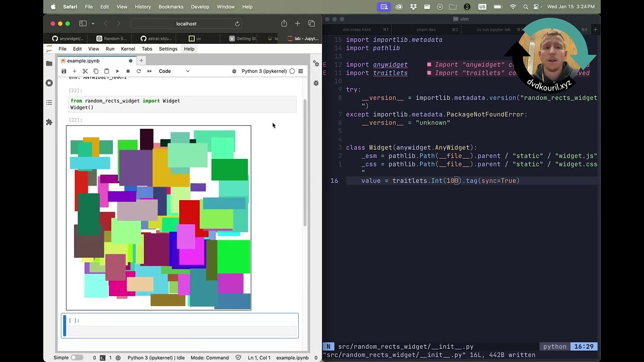Screen dimensions: 644x362
Task: Open the table of contents sidebar
Action: pyautogui.click(x=49, y=103)
